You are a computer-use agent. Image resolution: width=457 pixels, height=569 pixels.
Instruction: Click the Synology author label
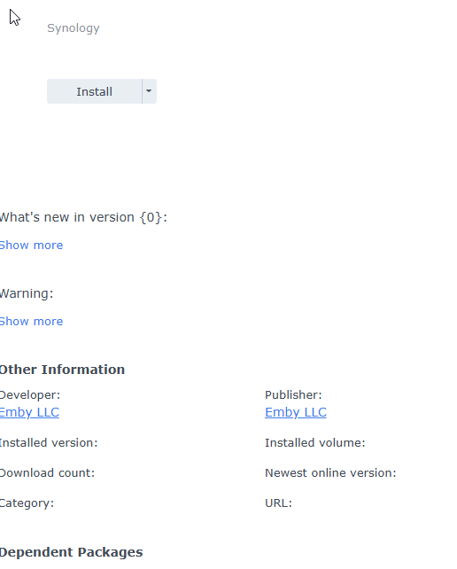(74, 28)
